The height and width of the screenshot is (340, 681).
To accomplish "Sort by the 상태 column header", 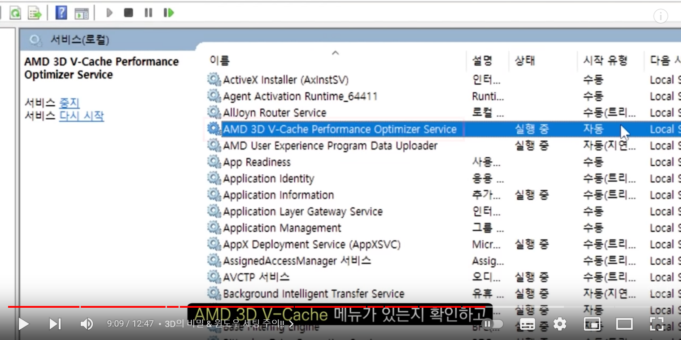I will coord(525,60).
